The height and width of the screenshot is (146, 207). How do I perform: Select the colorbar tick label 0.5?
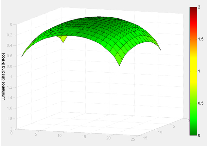point(201,103)
